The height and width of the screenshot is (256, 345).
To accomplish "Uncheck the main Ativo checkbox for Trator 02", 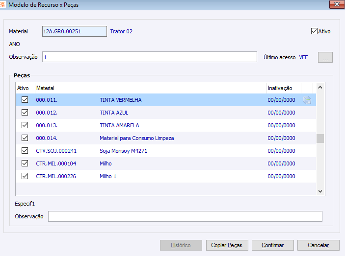I will tap(314, 31).
